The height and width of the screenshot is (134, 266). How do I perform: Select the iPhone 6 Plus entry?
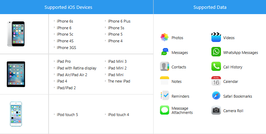pos(119,21)
